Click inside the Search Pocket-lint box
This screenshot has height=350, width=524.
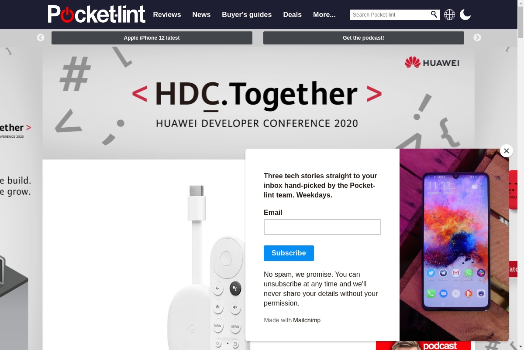pyautogui.click(x=390, y=15)
